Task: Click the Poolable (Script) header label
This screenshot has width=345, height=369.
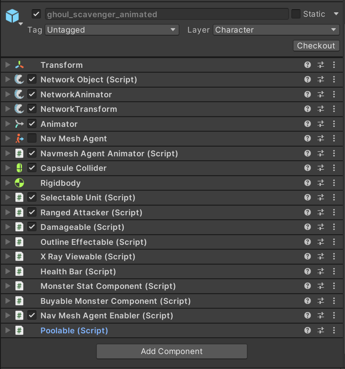Action: [x=74, y=331]
